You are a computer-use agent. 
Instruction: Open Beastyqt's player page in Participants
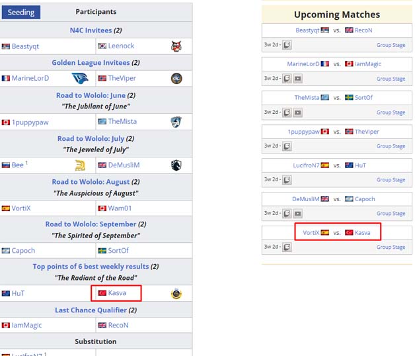click(x=25, y=46)
